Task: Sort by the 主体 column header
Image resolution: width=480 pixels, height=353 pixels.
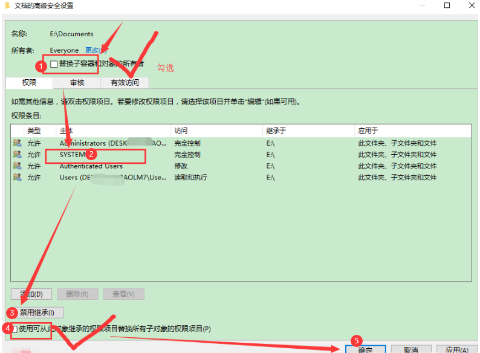Action: pyautogui.click(x=113, y=131)
